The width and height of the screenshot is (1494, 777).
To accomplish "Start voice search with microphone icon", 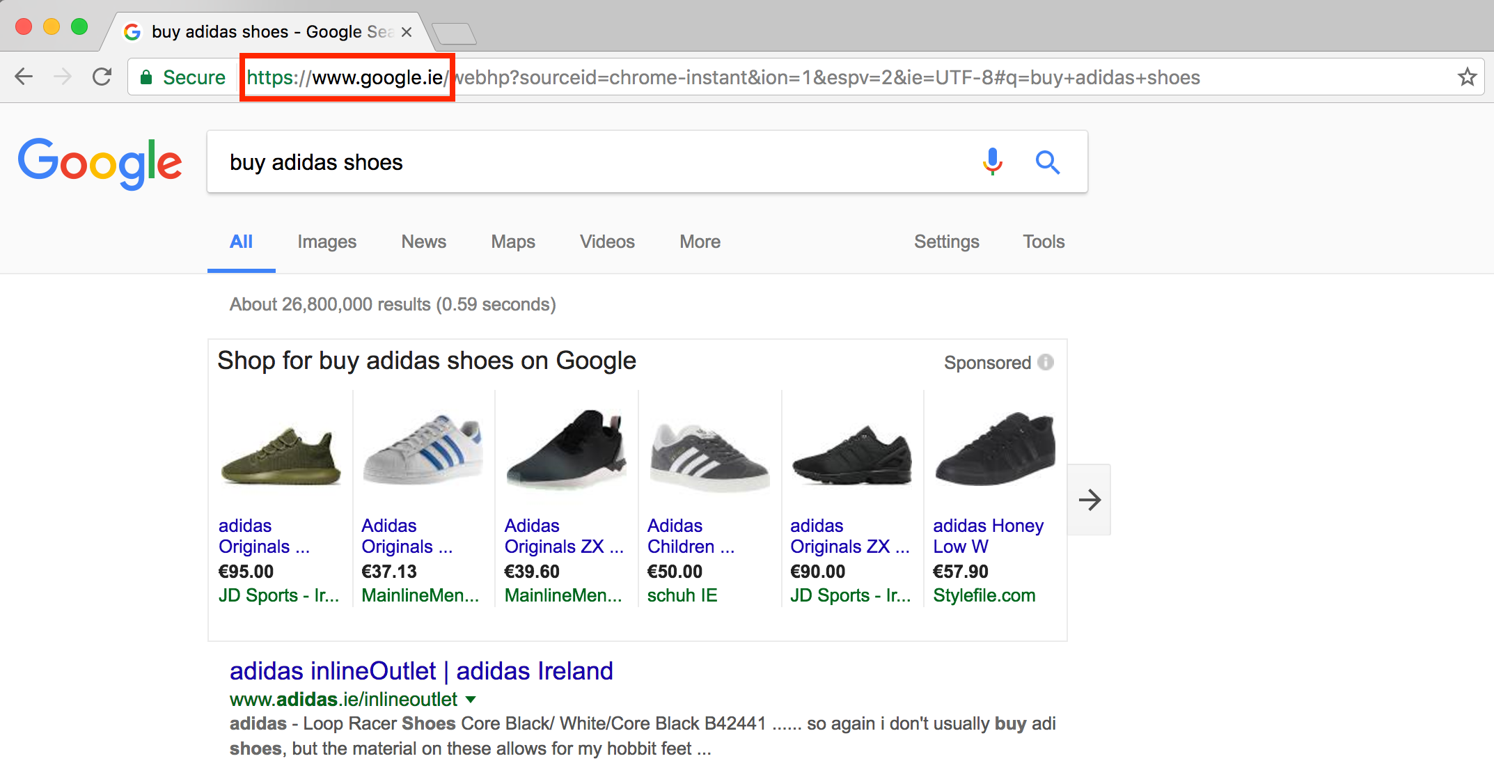I will 993,162.
